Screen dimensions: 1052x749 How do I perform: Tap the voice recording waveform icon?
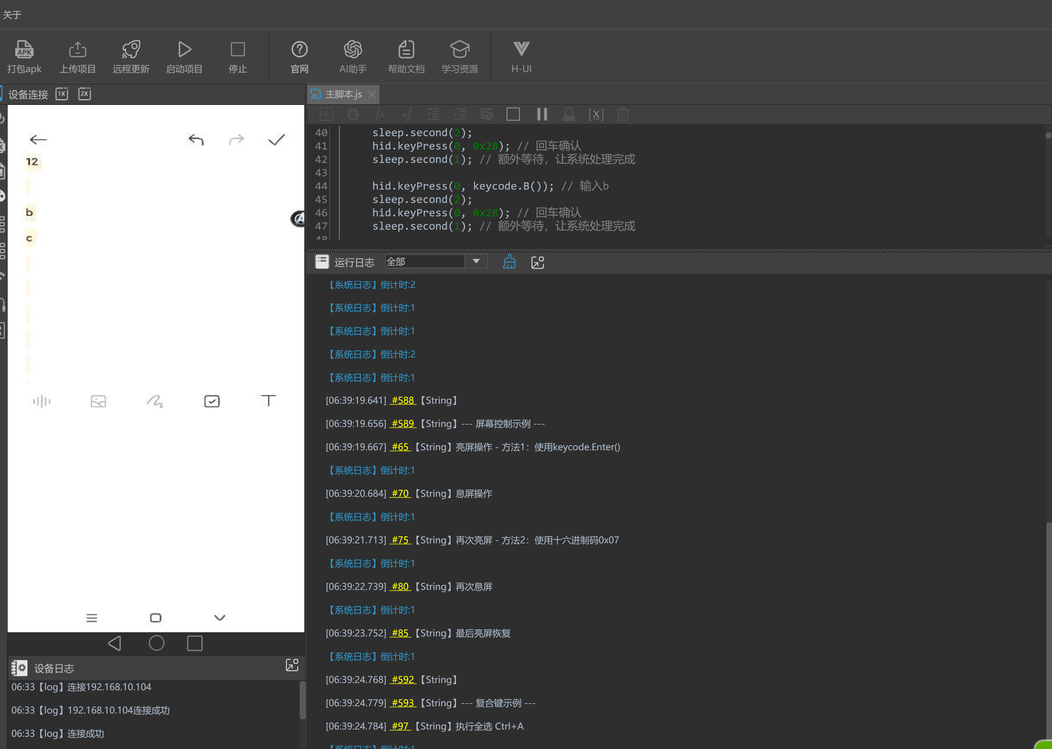click(42, 401)
